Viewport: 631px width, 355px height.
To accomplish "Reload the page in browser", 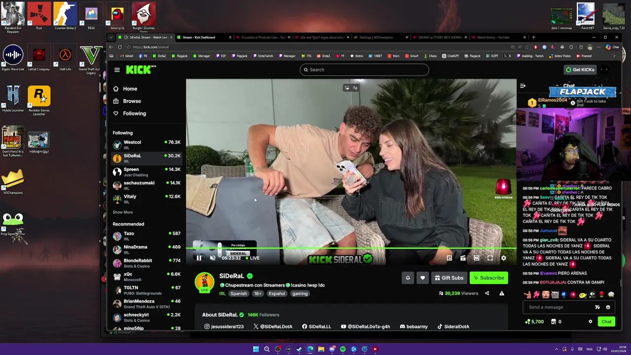I will 120,47.
